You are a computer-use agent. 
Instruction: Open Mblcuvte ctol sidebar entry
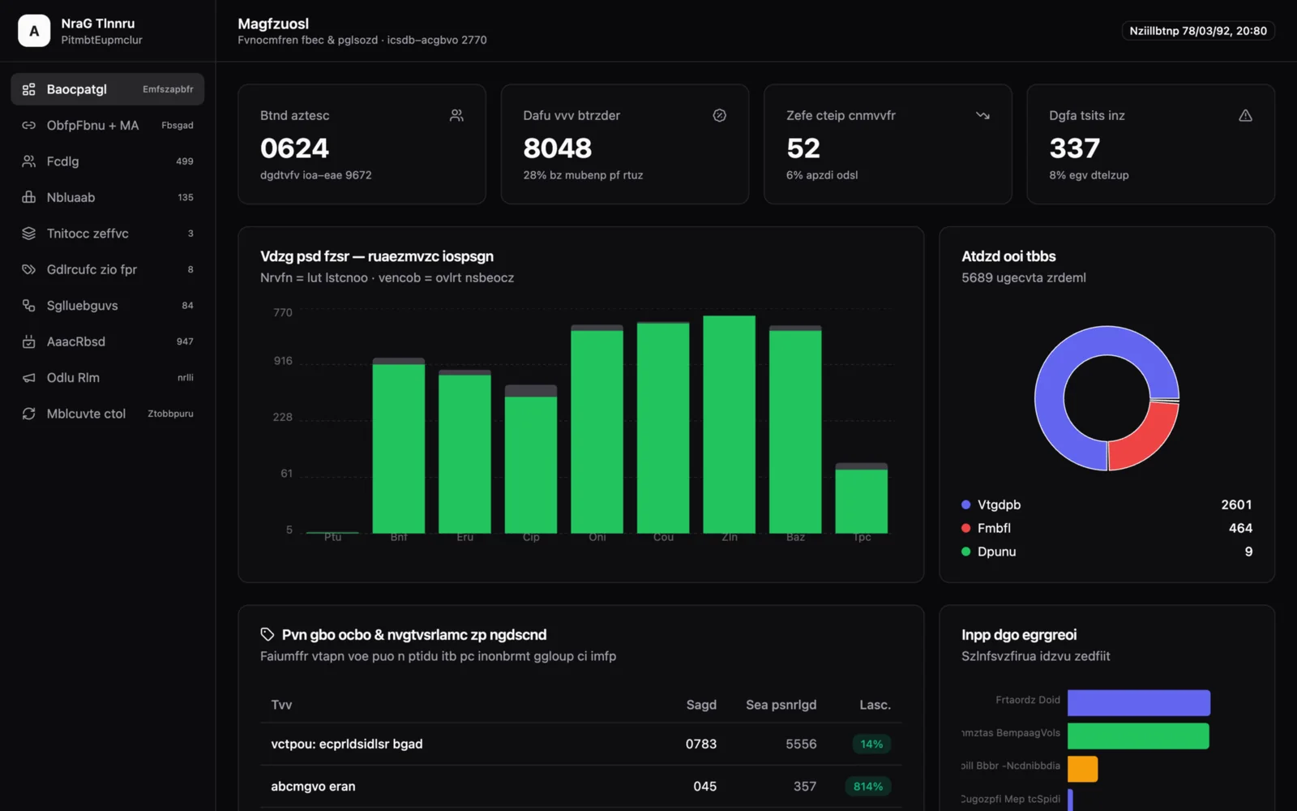coord(108,414)
